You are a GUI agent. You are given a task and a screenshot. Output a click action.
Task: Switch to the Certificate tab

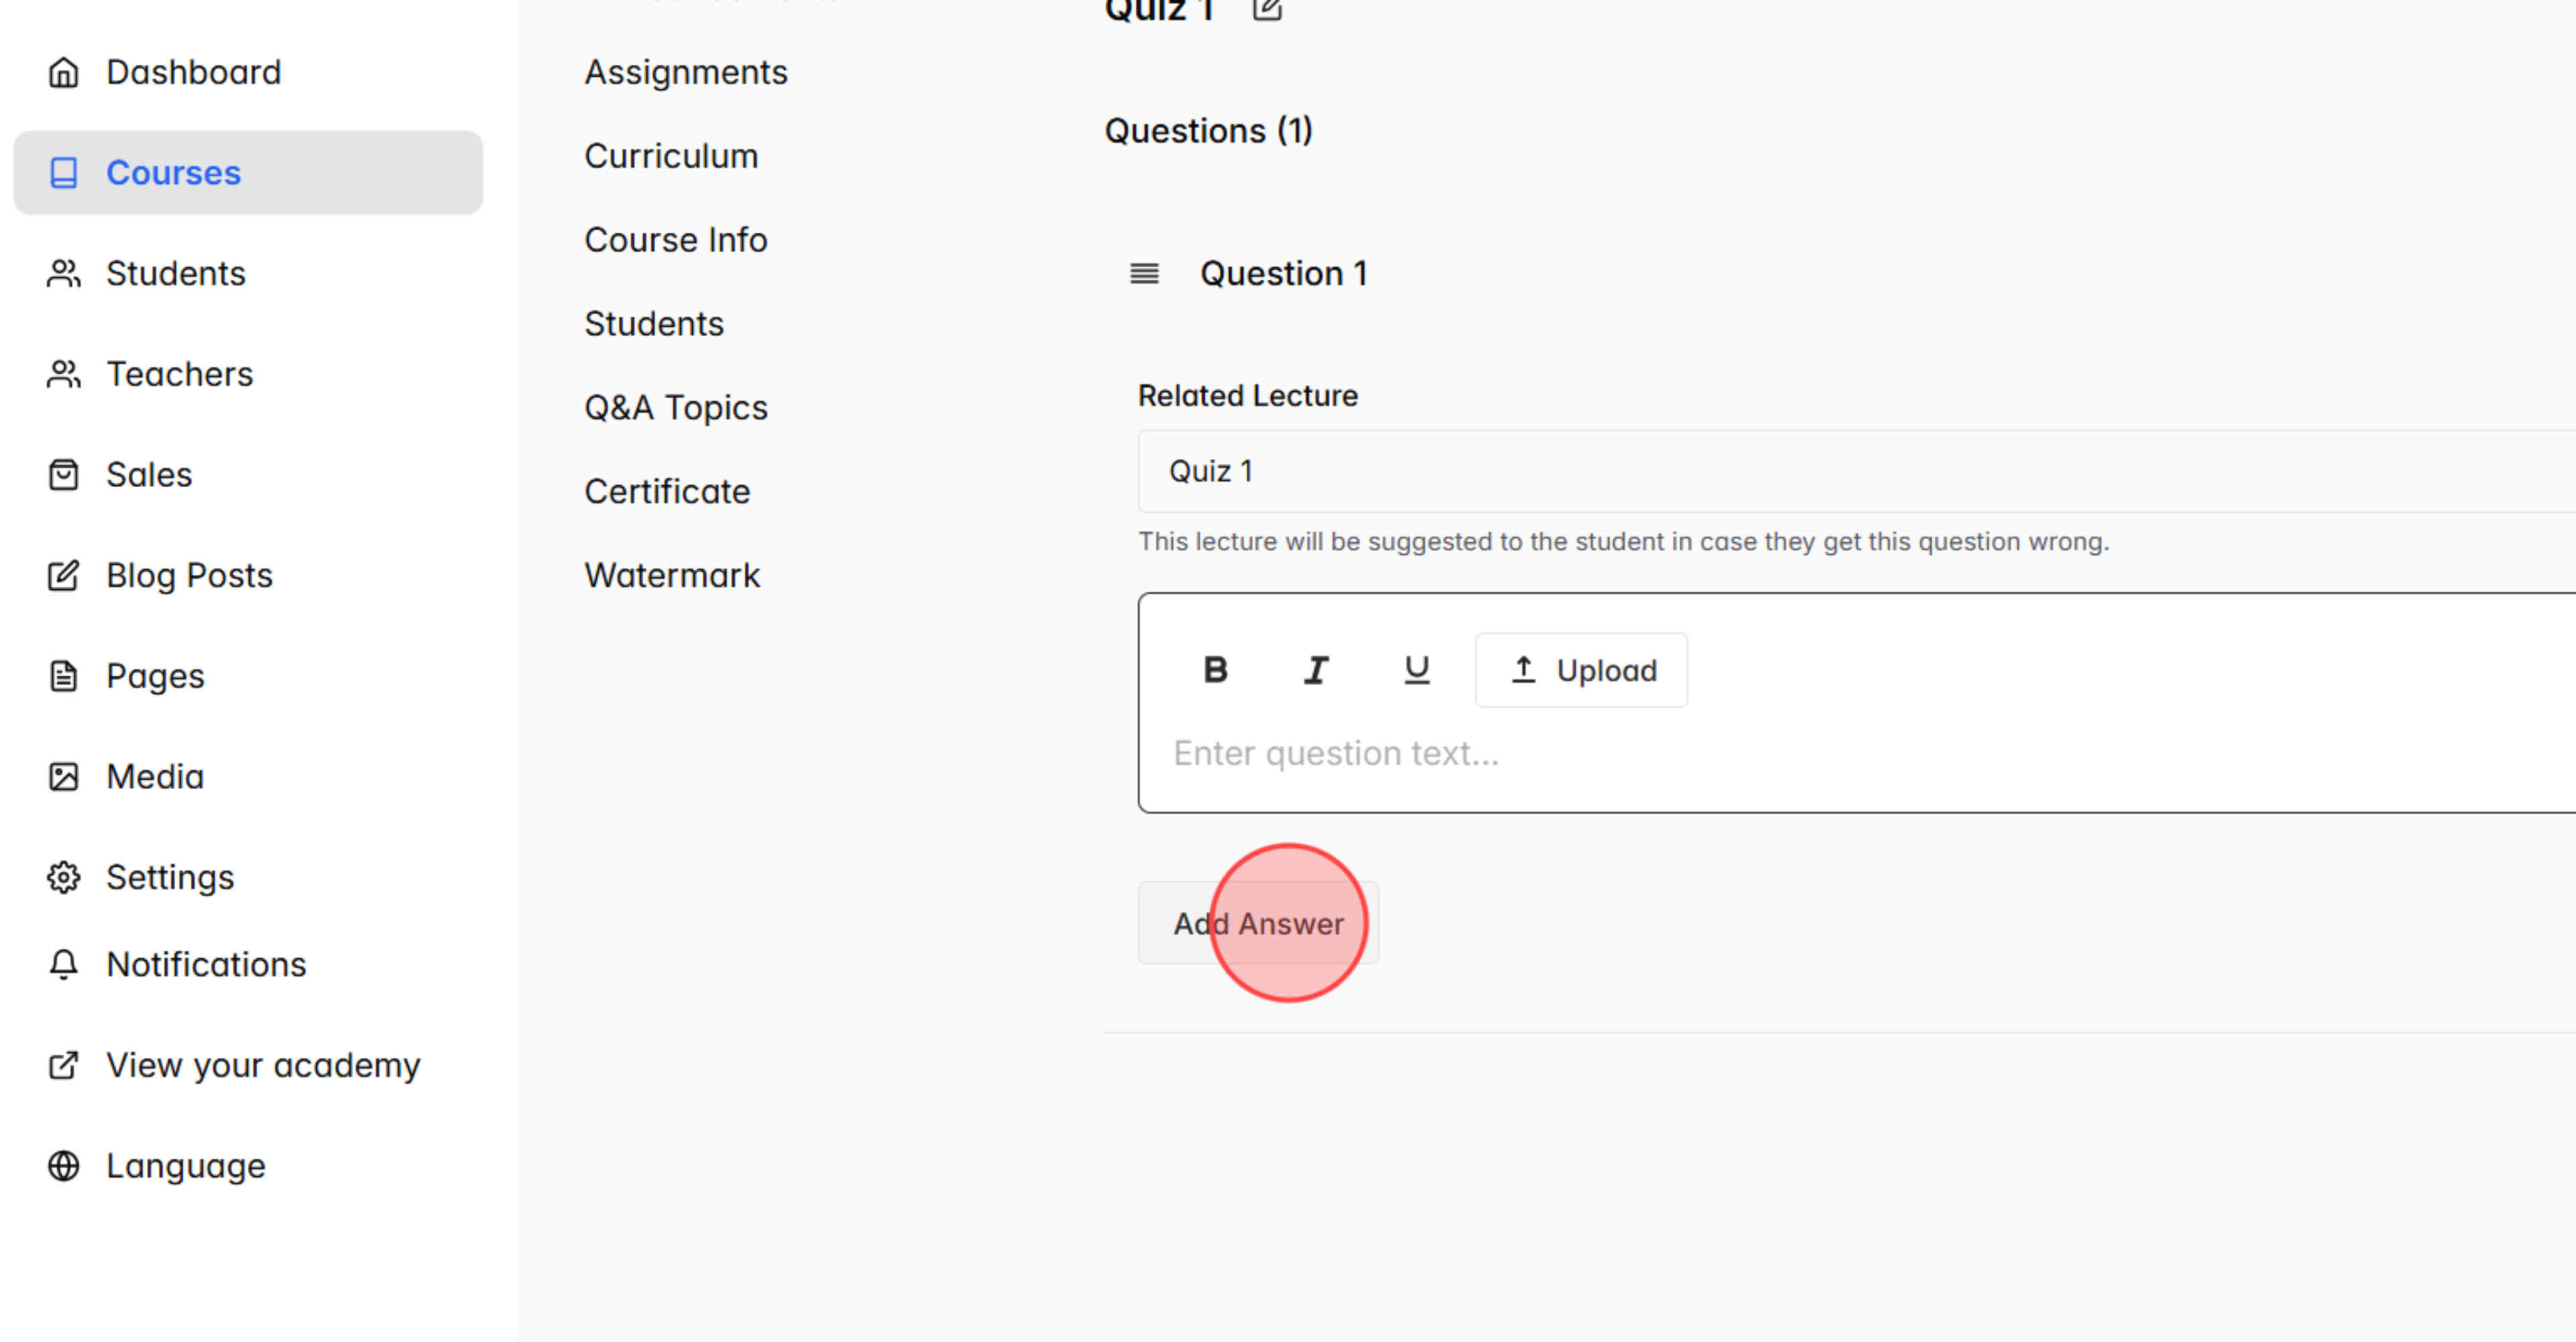[667, 492]
